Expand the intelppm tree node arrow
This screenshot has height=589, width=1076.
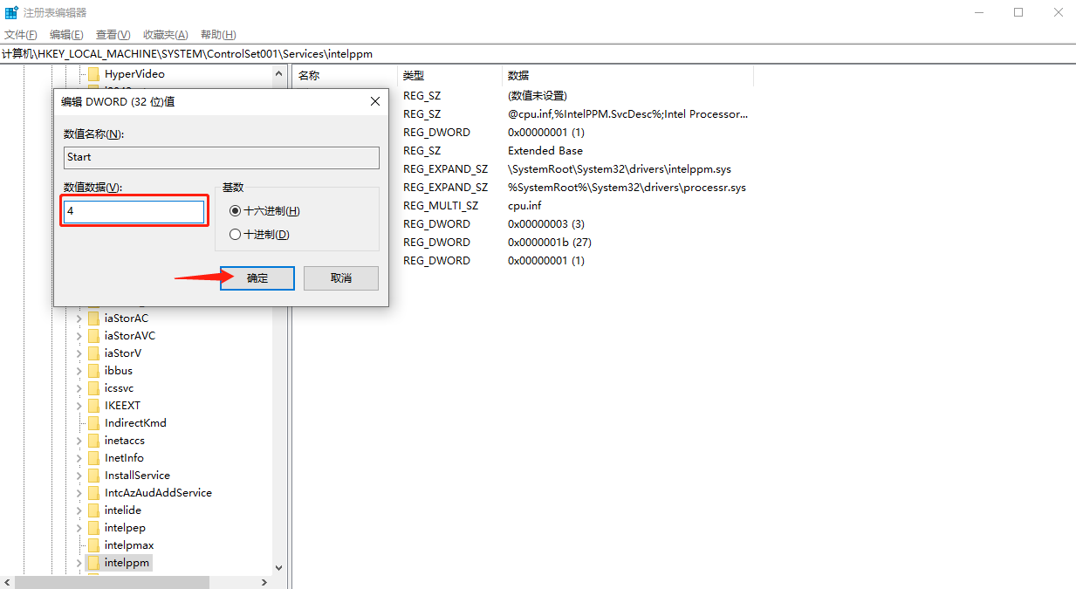[79, 563]
